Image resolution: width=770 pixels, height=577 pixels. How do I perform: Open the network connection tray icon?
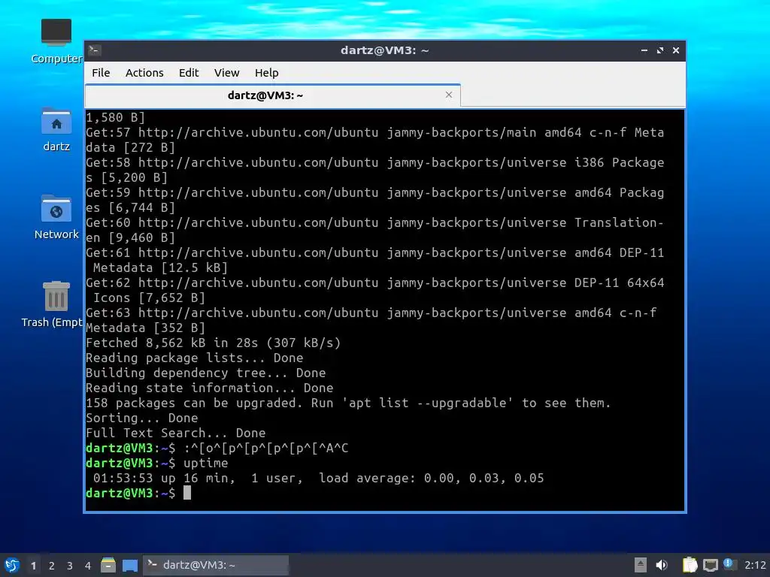click(x=710, y=565)
